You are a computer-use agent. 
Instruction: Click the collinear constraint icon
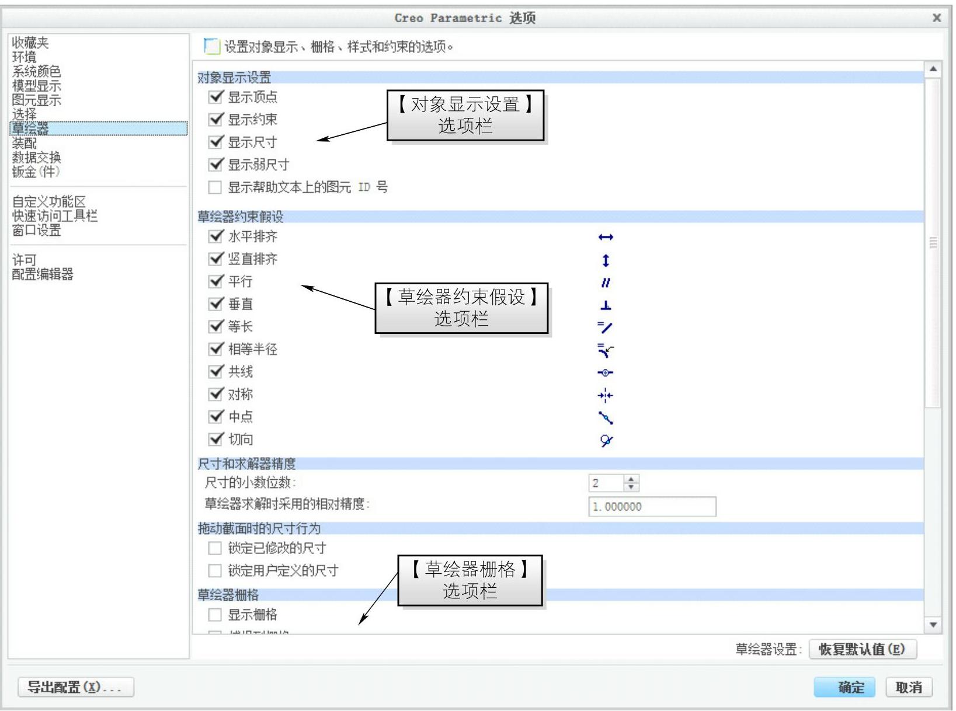click(606, 372)
